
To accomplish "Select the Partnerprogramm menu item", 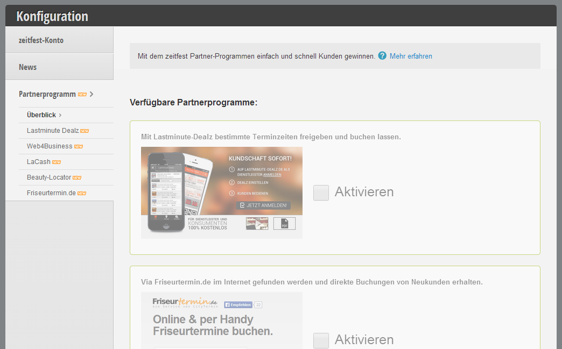I will (x=47, y=94).
